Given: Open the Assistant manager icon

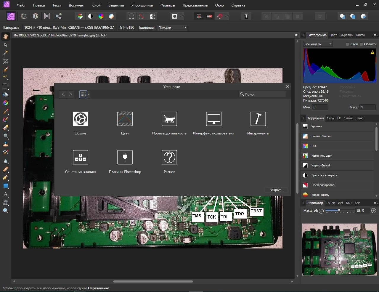Looking at the screenshot, I should click(246, 16).
